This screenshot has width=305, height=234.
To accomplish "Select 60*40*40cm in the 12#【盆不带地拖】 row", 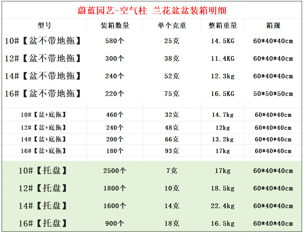I will tap(273, 58).
